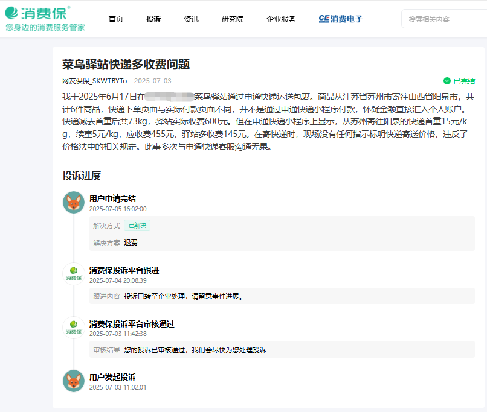
Task: Click the 解决方案 label
Action: 106,243
